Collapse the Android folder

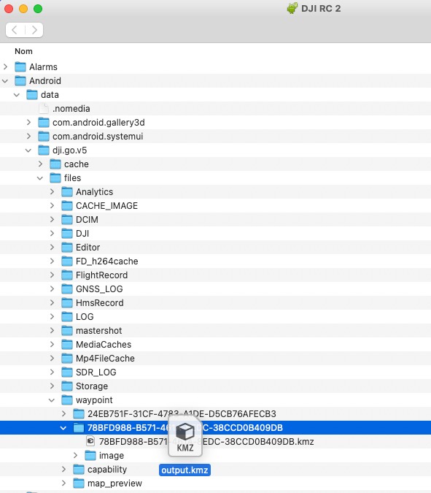5,81
